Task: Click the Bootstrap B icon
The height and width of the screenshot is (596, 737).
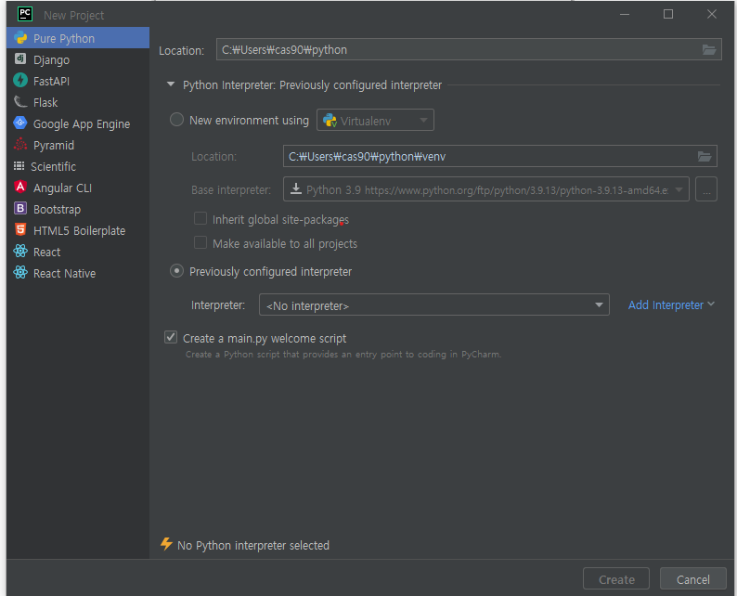Action: click(20, 208)
